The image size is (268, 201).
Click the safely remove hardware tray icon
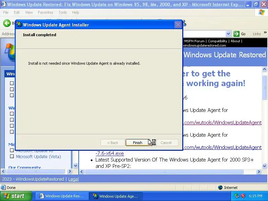[x=237, y=196]
